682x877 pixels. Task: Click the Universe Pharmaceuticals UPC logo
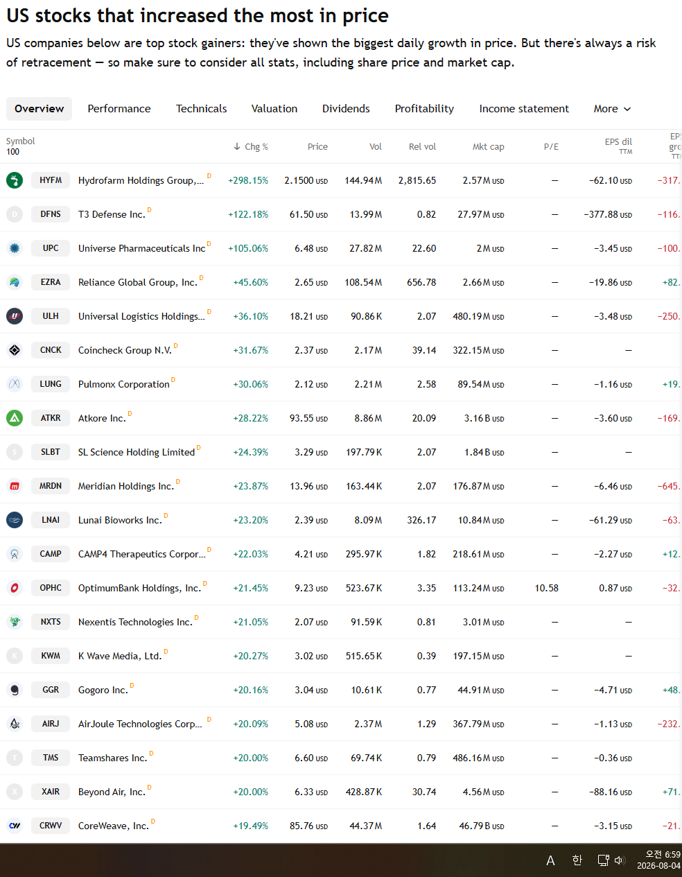[x=15, y=248]
